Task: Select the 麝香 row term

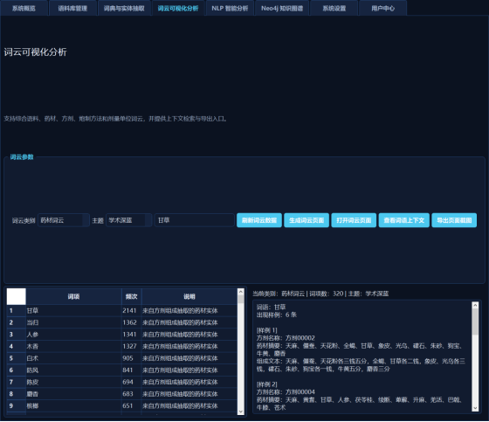Action: (x=73, y=394)
